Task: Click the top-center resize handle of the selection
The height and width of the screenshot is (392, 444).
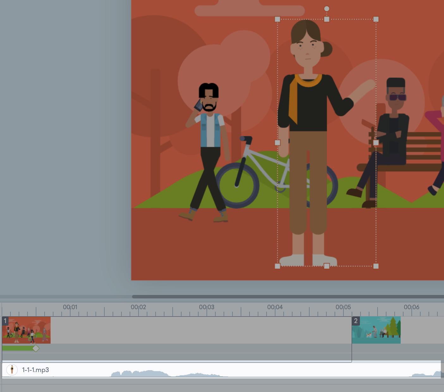Action: coord(327,19)
